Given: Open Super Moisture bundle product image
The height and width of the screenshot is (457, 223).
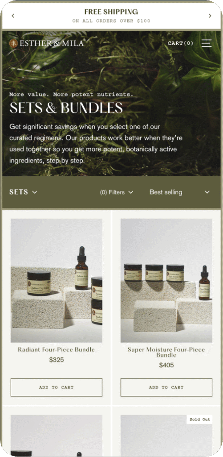Looking at the screenshot, I should point(166,280).
